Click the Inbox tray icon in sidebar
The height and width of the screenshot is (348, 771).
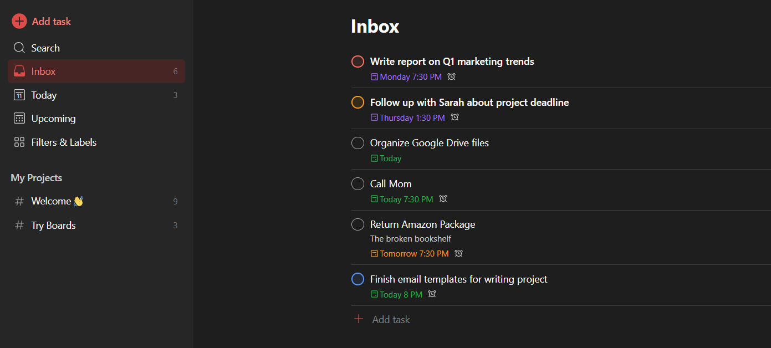(19, 71)
